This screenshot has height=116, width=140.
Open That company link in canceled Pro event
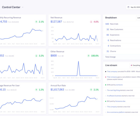(112, 71)
